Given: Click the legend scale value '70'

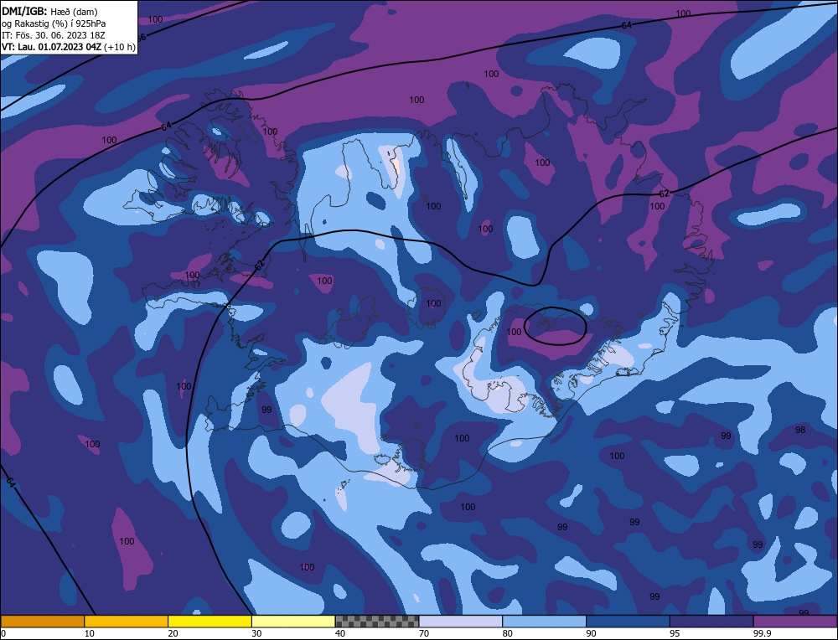Looking at the screenshot, I should point(424,633).
